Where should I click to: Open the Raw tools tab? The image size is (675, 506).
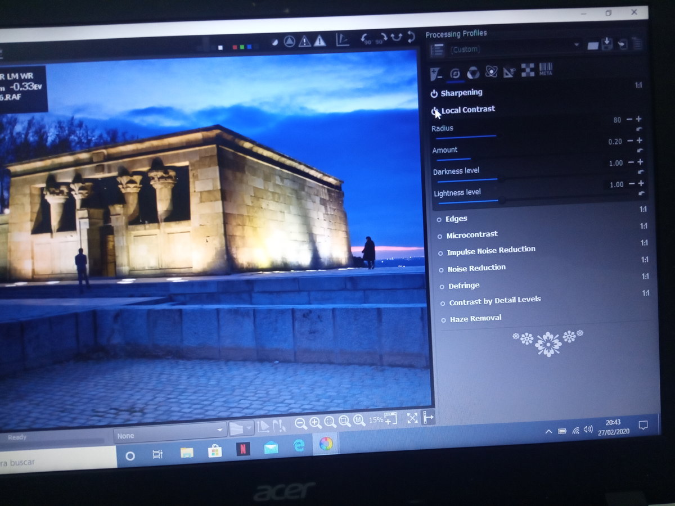tap(528, 70)
